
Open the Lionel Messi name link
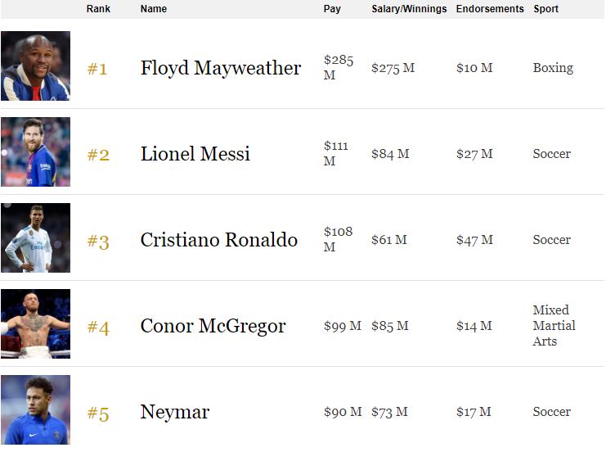pos(195,154)
